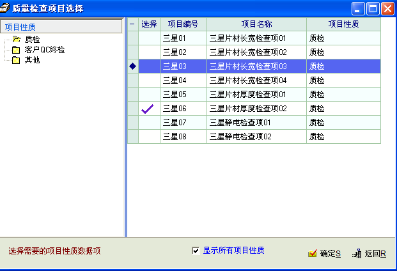Click the 质检 open folder icon

coord(16,40)
